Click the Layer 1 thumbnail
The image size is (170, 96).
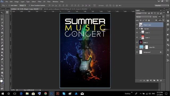click(x=141, y=42)
